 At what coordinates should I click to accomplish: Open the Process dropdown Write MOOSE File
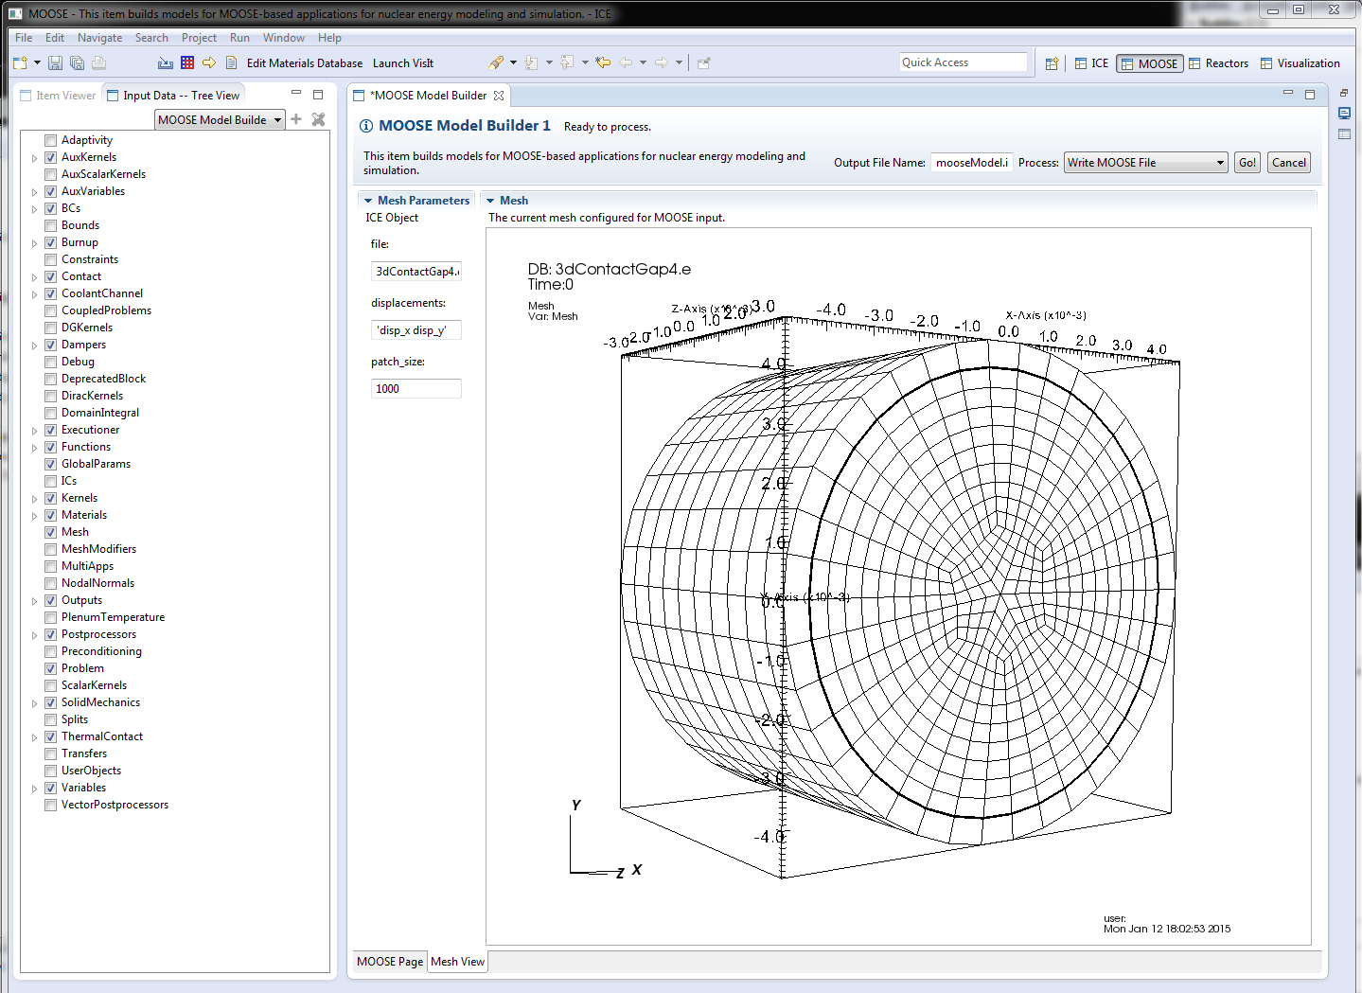pos(1145,163)
